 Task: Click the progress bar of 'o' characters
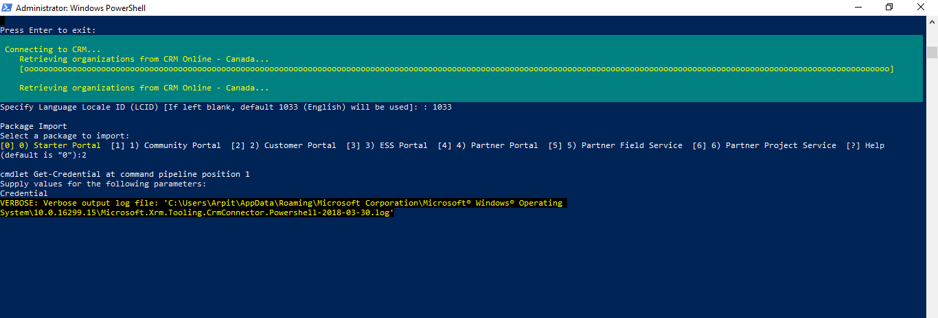(x=457, y=69)
